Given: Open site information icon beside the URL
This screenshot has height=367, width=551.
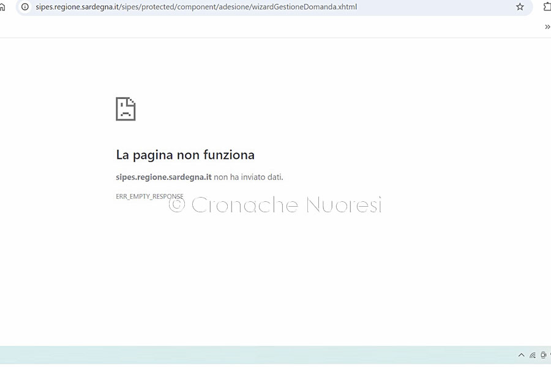Looking at the screenshot, I should click(25, 7).
